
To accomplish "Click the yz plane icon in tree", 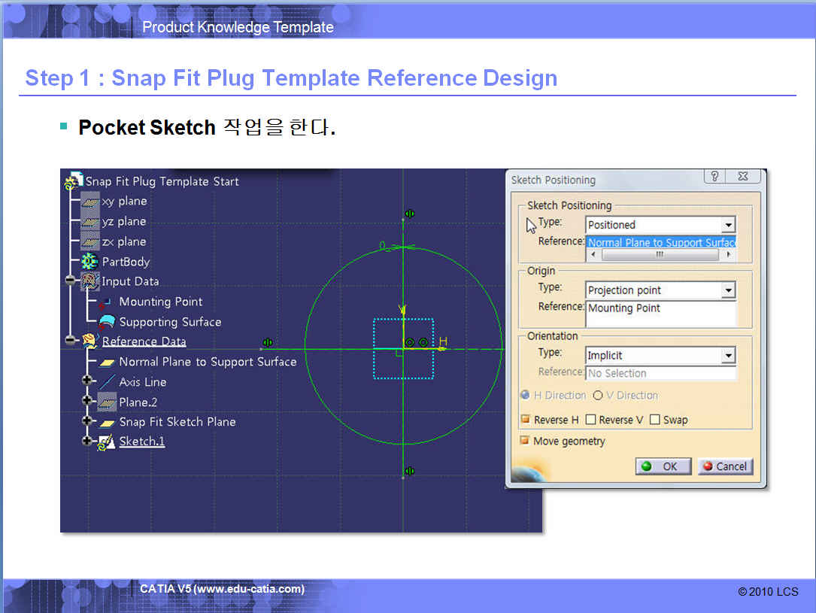I will [90, 222].
